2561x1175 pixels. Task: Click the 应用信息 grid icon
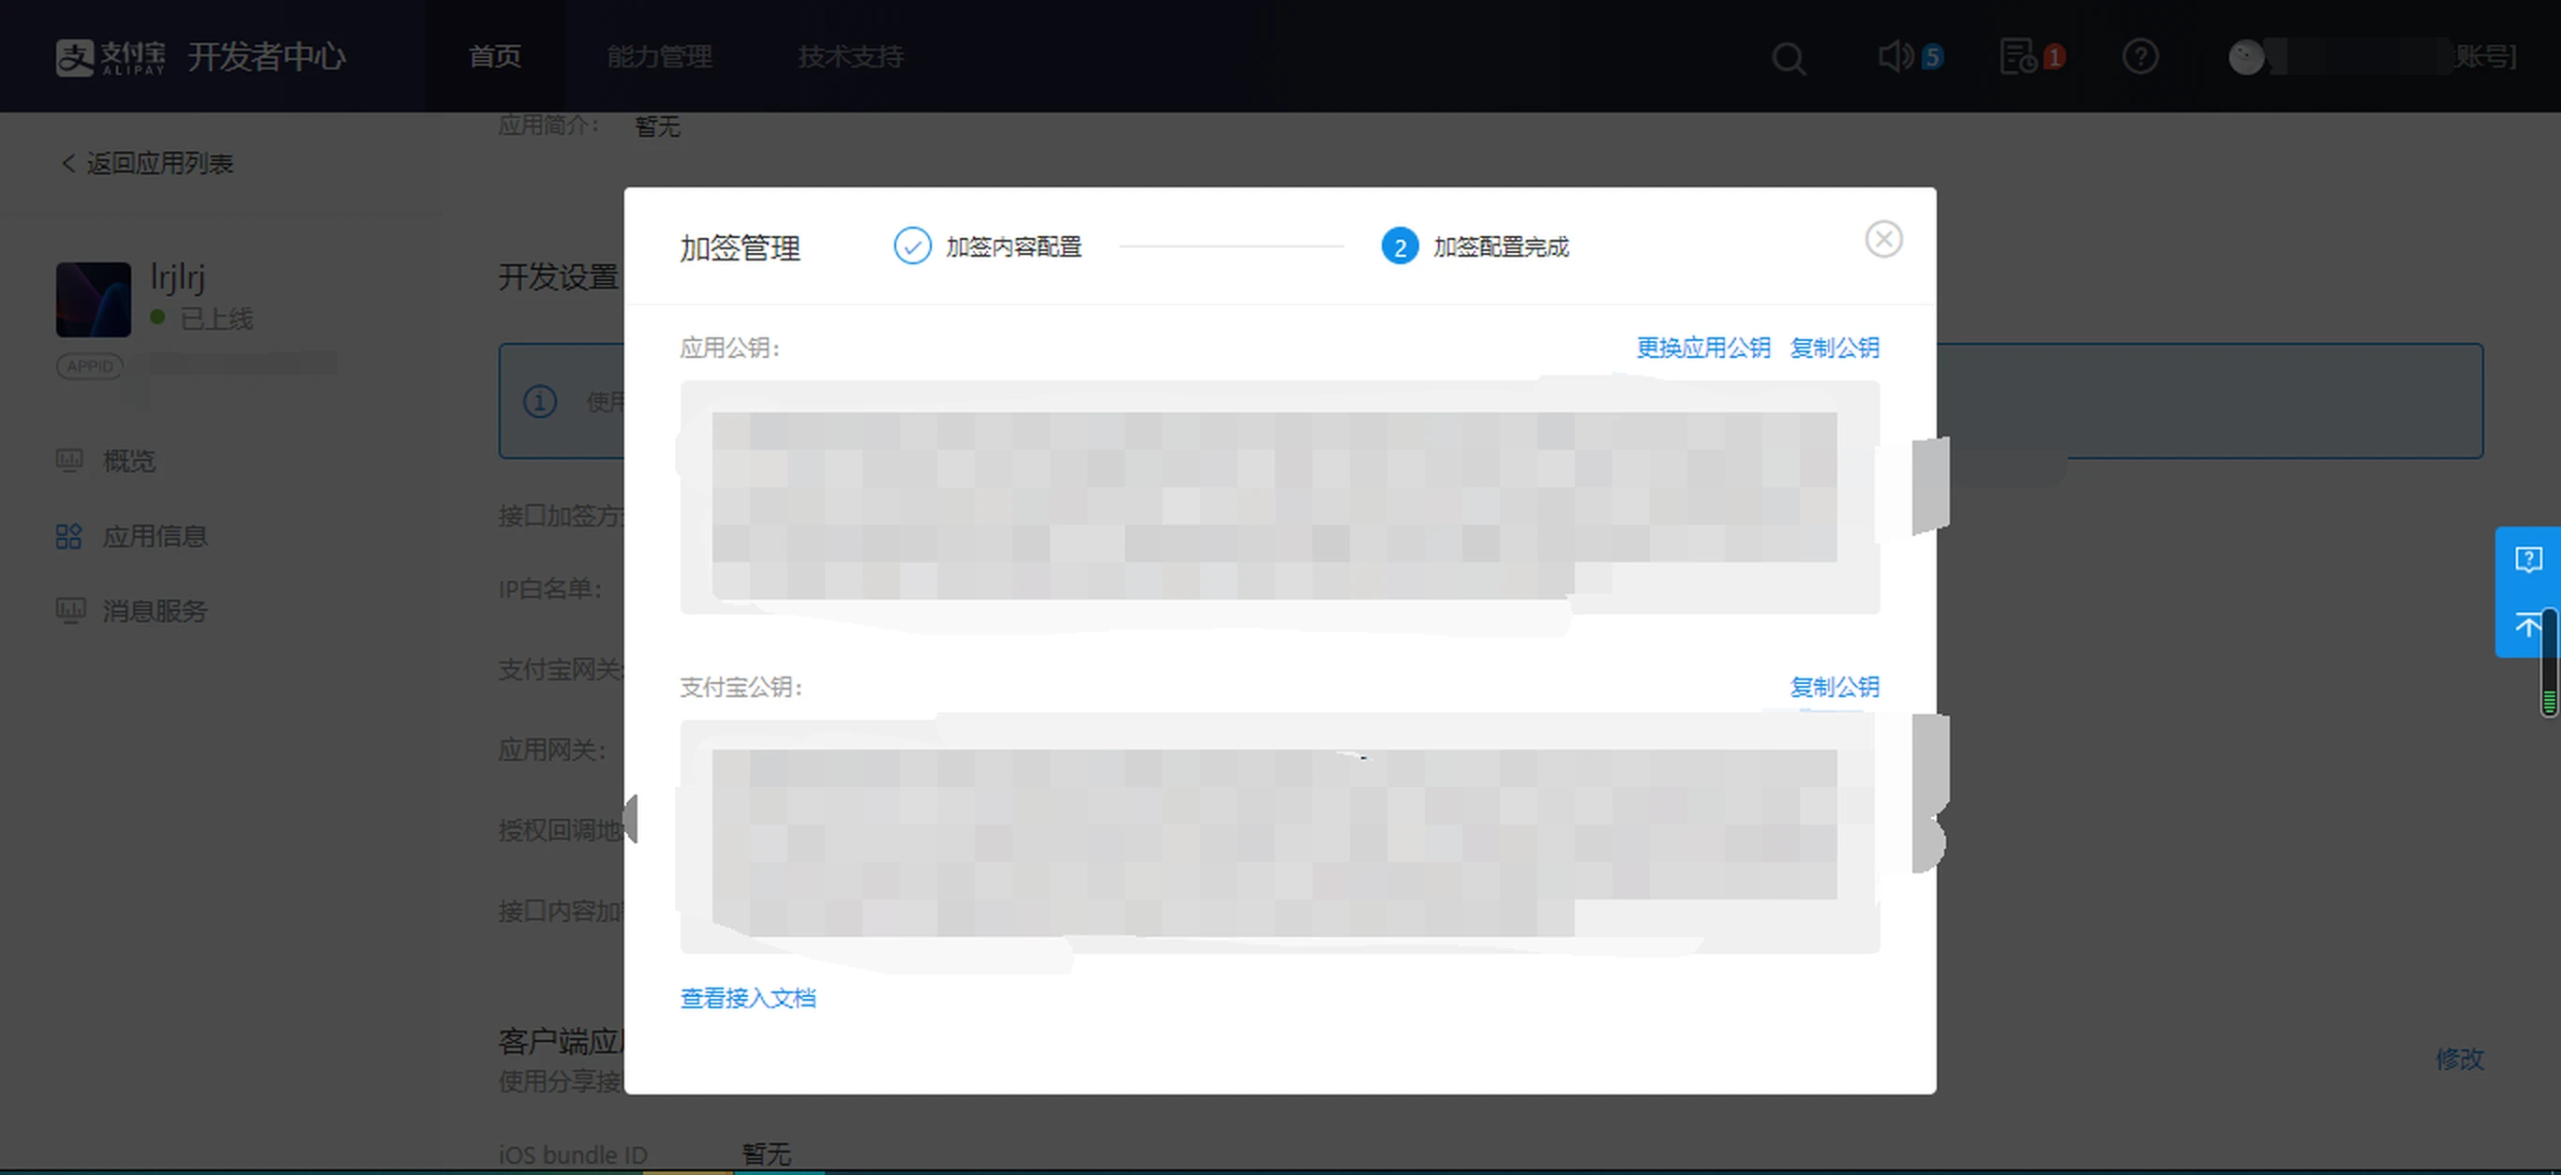tap(68, 537)
